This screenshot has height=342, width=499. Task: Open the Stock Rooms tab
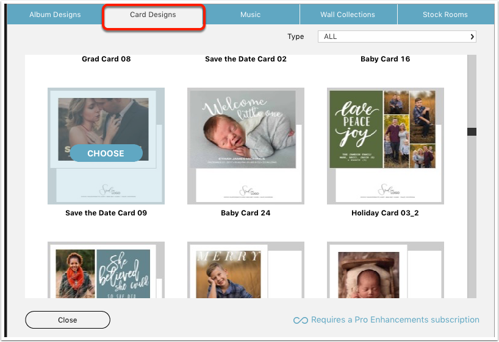point(445,15)
